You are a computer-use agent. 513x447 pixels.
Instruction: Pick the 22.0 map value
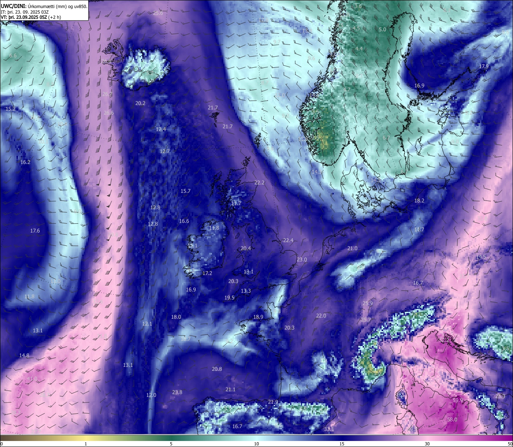pyautogui.click(x=321, y=316)
